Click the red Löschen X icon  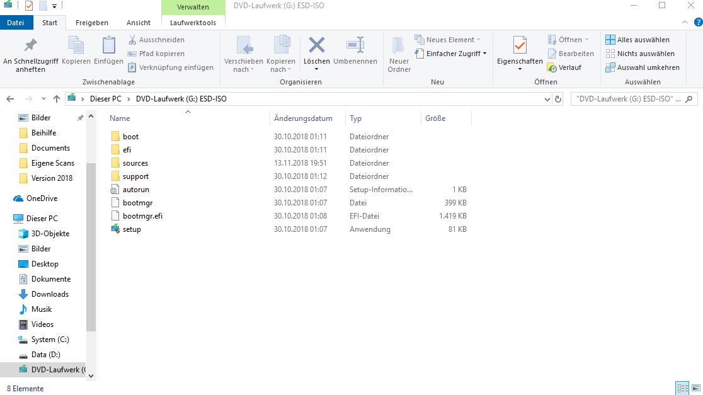pos(316,45)
